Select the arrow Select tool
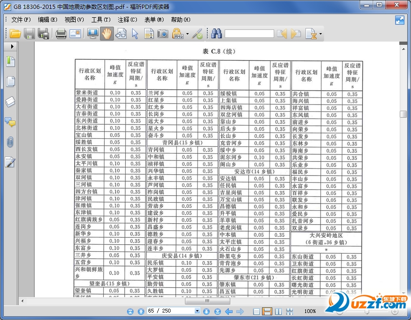The height and width of the screenshot is (320, 411). (135, 34)
